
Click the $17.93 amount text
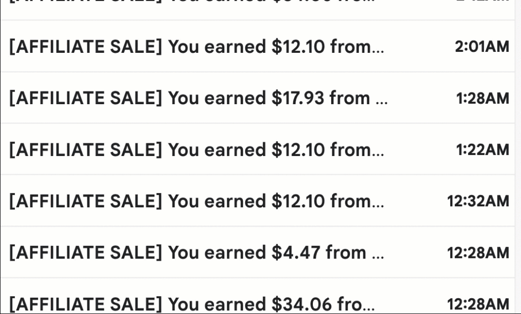298,98
